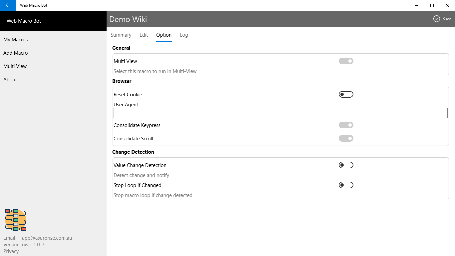Open Multi View from sidebar
The width and height of the screenshot is (455, 256).
(x=15, y=66)
